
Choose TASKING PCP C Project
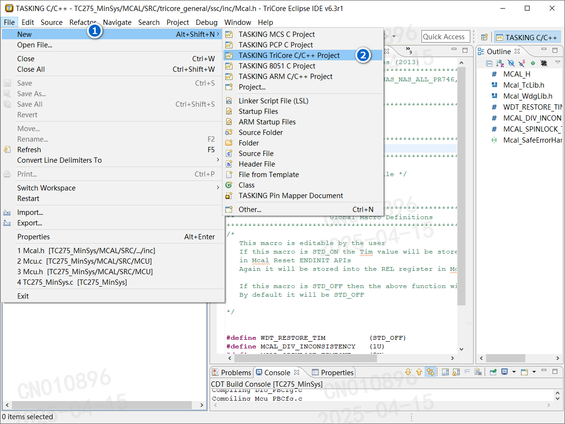pyautogui.click(x=302, y=45)
